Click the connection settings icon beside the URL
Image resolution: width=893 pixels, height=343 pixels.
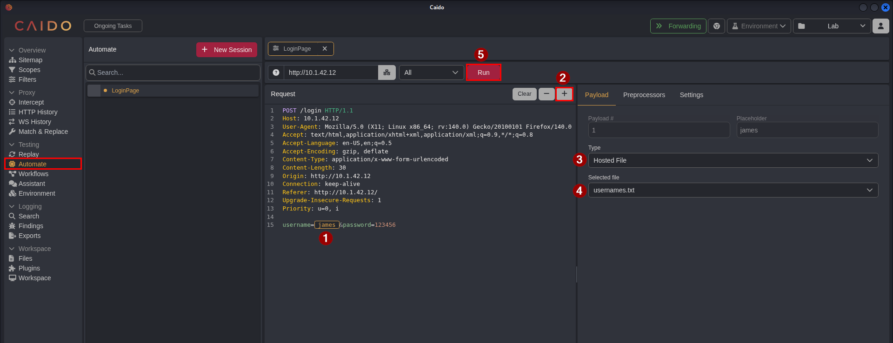coord(387,73)
